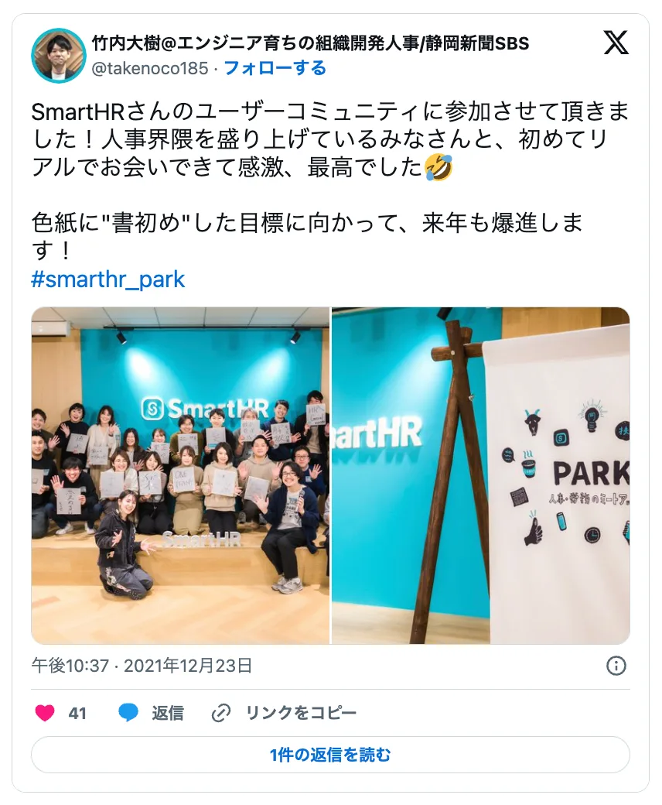Click the tweet body text
Viewport: 662px width, 805px height.
point(330,180)
